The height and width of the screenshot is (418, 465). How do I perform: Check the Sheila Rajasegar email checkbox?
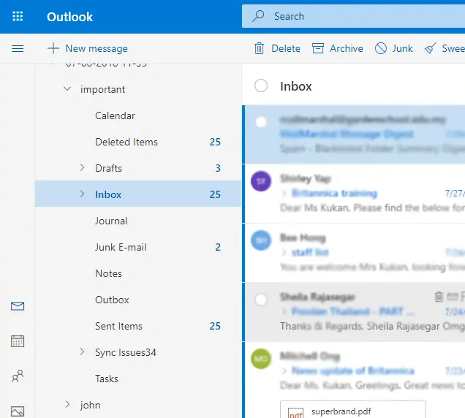[x=261, y=300]
